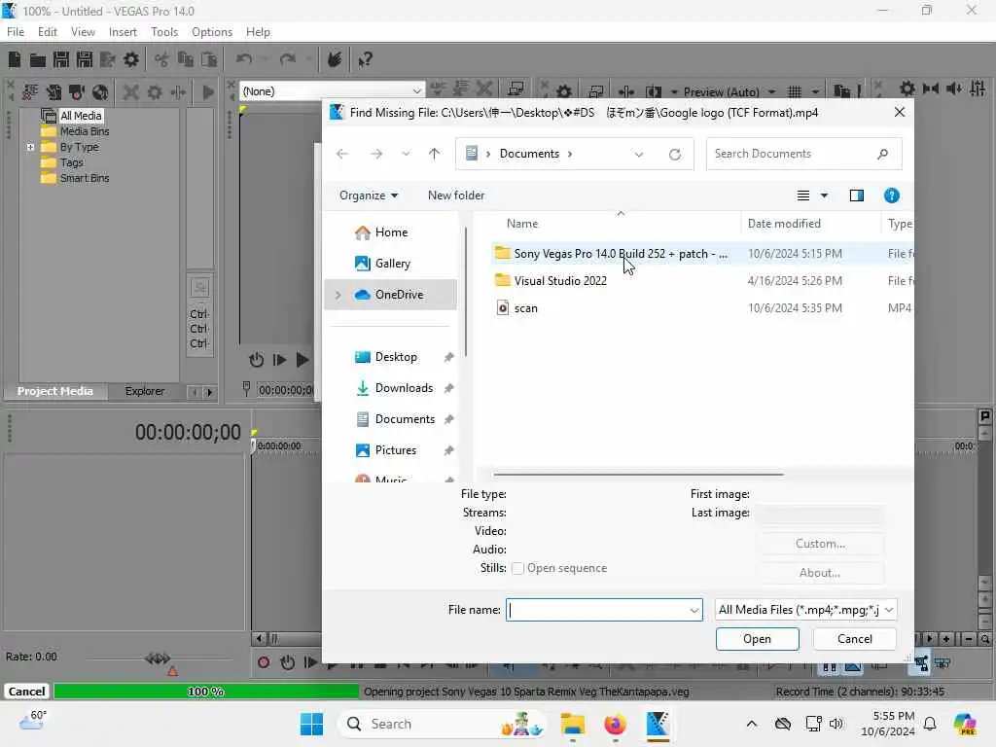Go up one folder level arrow
996x747 pixels.
[x=434, y=154]
